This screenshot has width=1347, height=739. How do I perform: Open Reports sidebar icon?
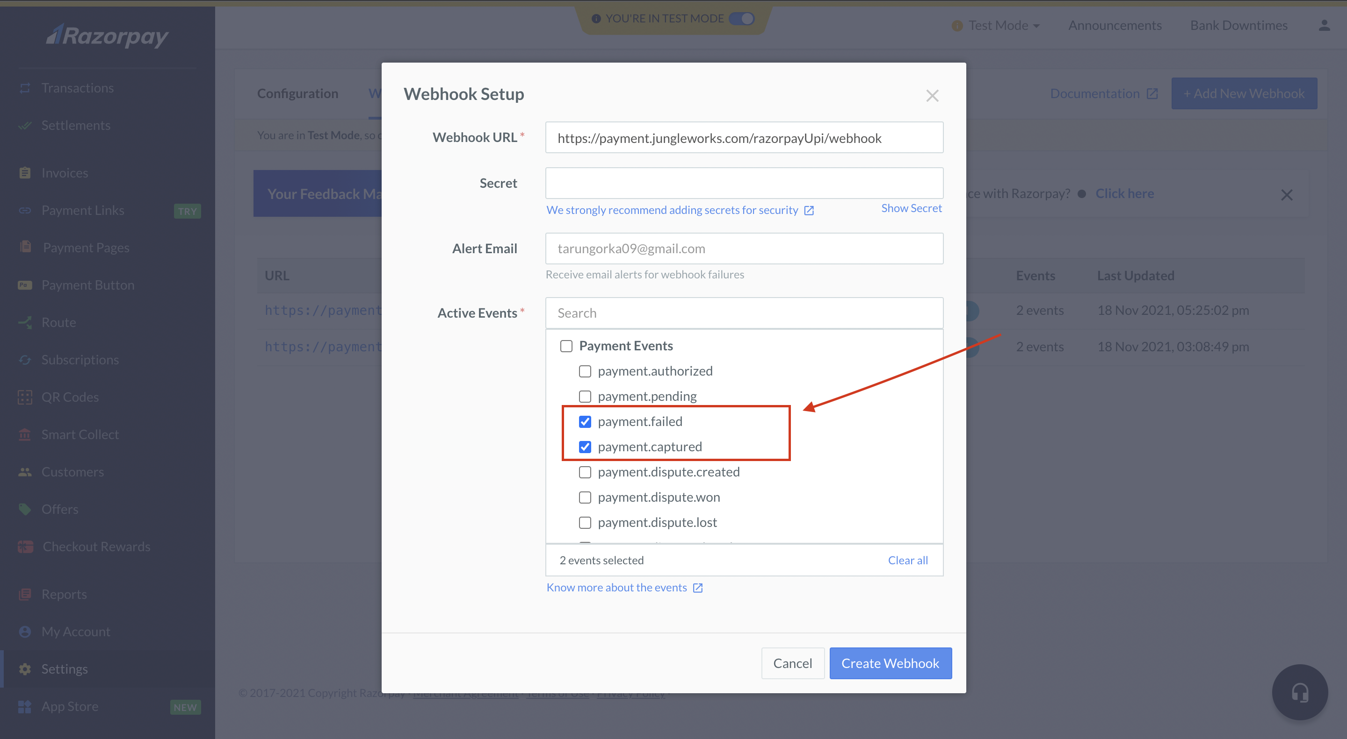click(x=25, y=594)
